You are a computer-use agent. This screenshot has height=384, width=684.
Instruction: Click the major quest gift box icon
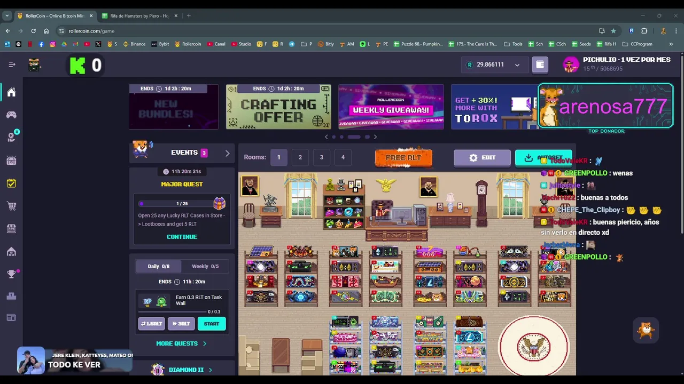click(219, 203)
